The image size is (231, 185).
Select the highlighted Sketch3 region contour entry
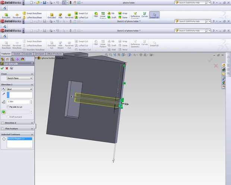tap(20, 139)
